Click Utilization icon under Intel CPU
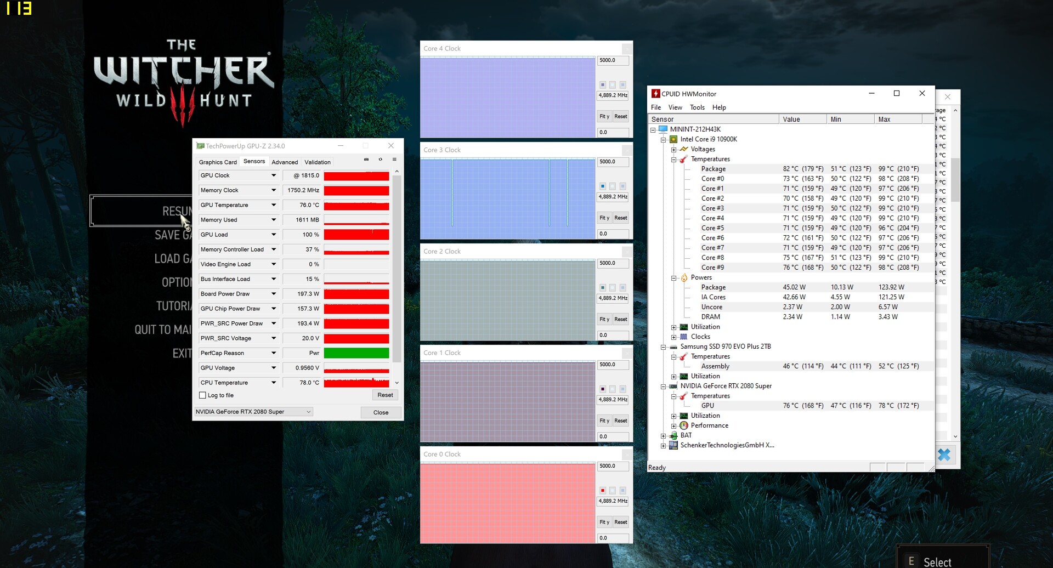This screenshot has height=568, width=1053. click(x=684, y=327)
